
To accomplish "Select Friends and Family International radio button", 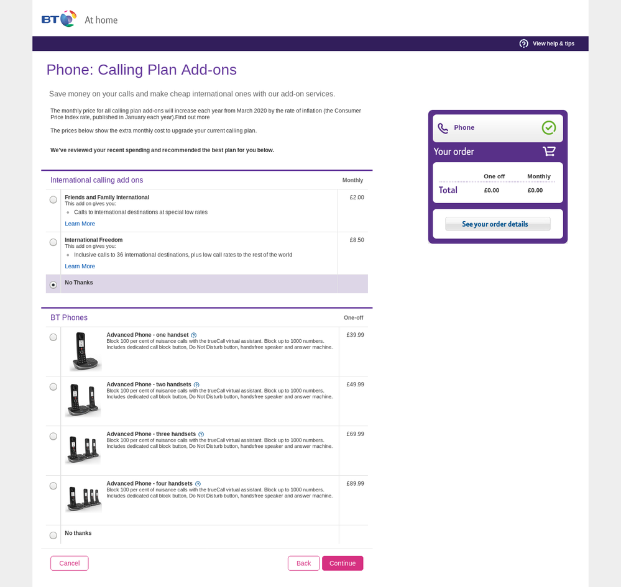I will [53, 200].
